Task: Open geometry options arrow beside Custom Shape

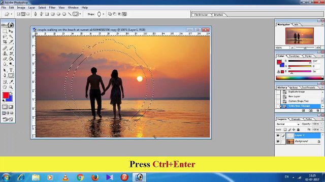Action: [x=80, y=14]
